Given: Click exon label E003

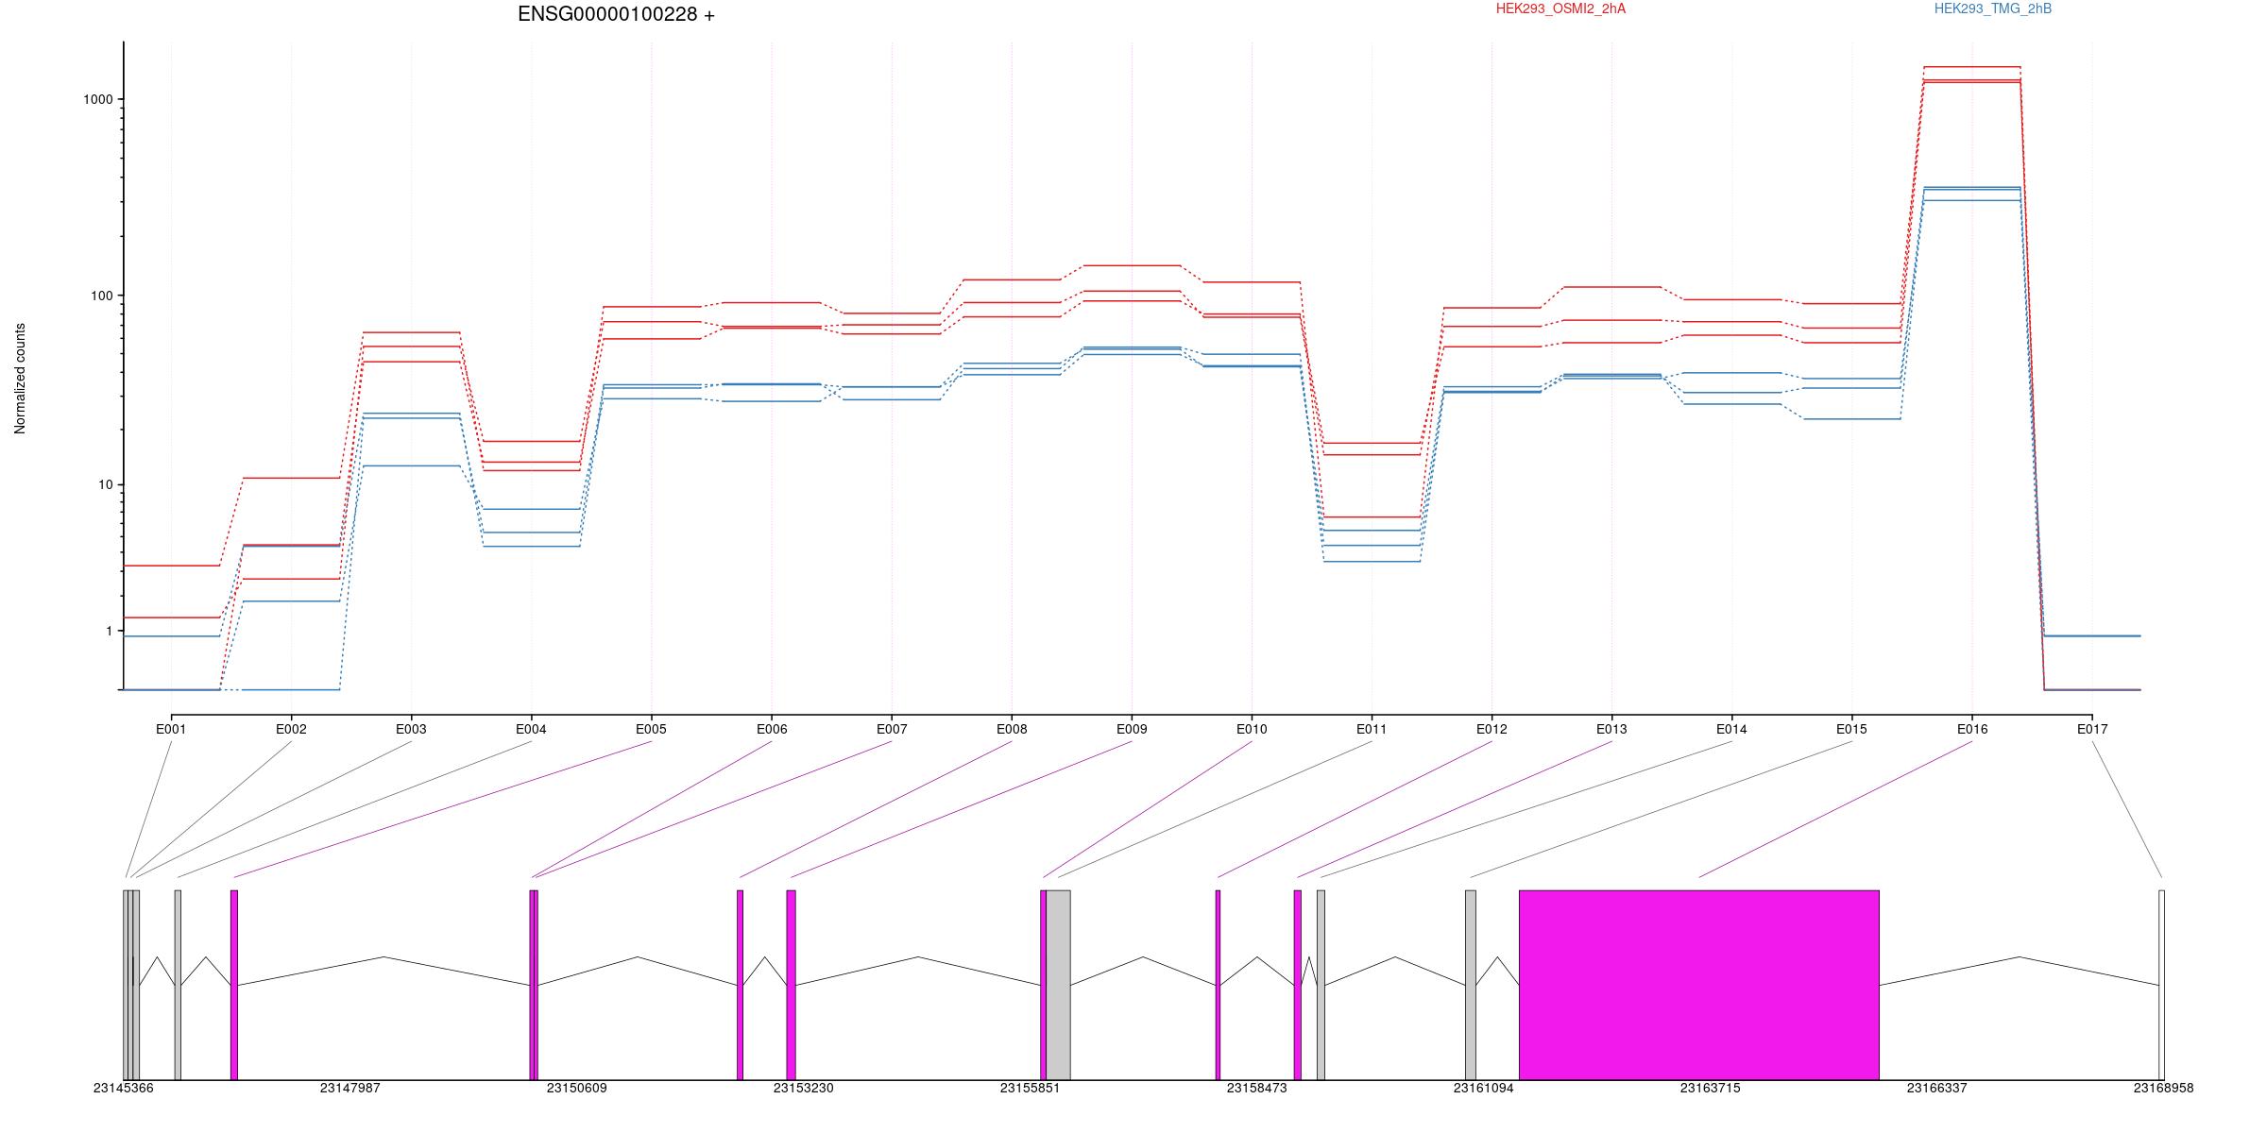Looking at the screenshot, I should [411, 729].
